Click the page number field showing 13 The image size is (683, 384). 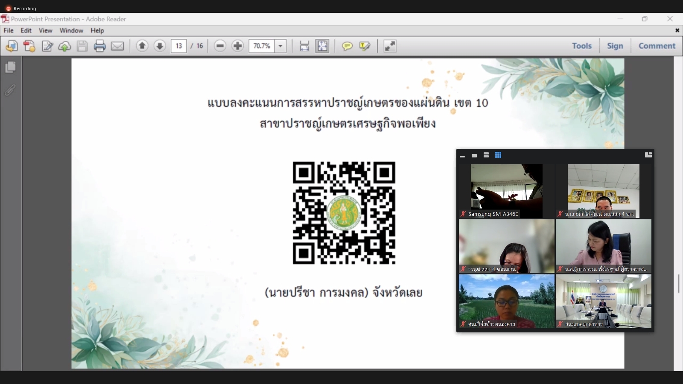point(178,46)
